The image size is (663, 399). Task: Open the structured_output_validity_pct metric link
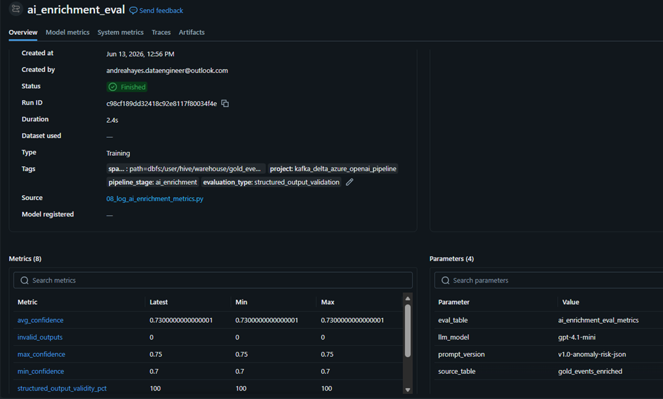[x=62, y=389]
